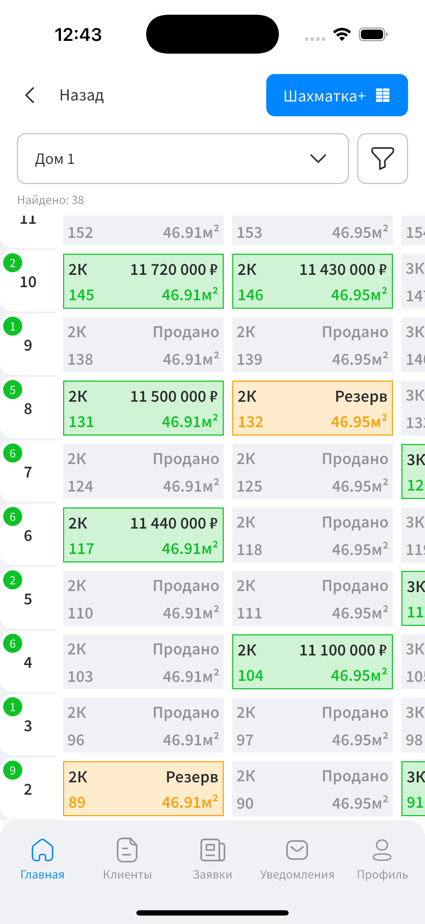Click the Дом 1 dropdown chevron
The height and width of the screenshot is (924, 425).
point(318,159)
